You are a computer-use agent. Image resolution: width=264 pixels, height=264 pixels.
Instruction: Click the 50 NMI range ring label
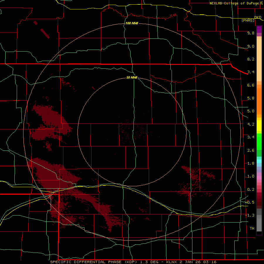132,77
